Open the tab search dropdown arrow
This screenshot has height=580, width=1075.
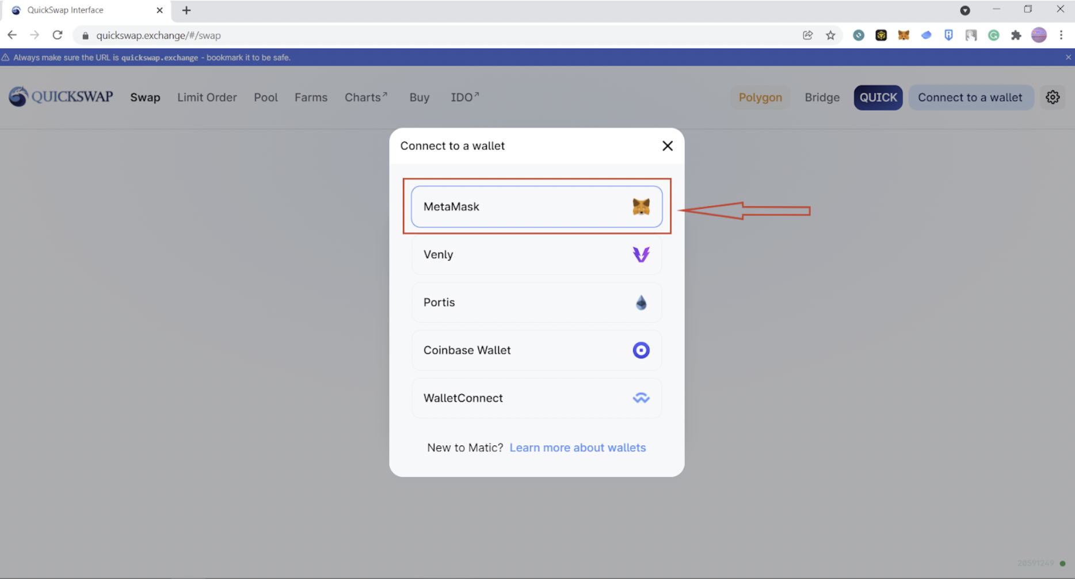[965, 10]
